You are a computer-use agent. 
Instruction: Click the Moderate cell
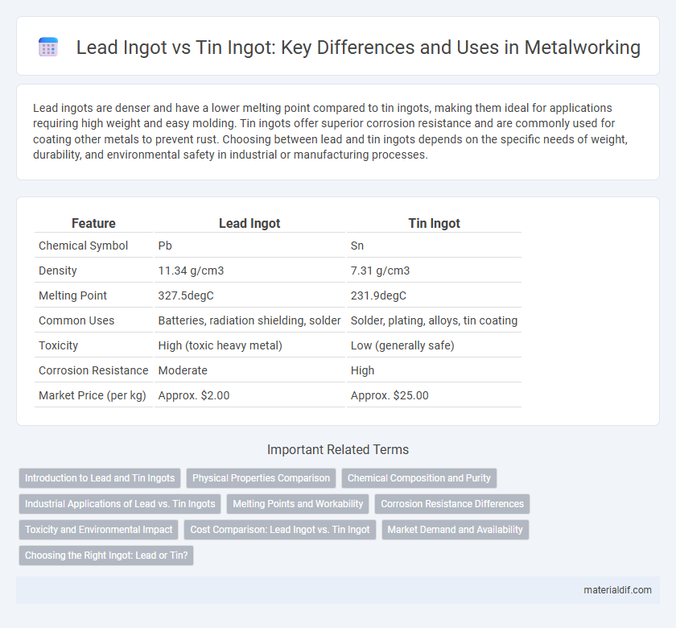coord(183,371)
